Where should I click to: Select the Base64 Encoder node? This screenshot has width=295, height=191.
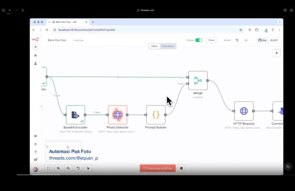75,115
